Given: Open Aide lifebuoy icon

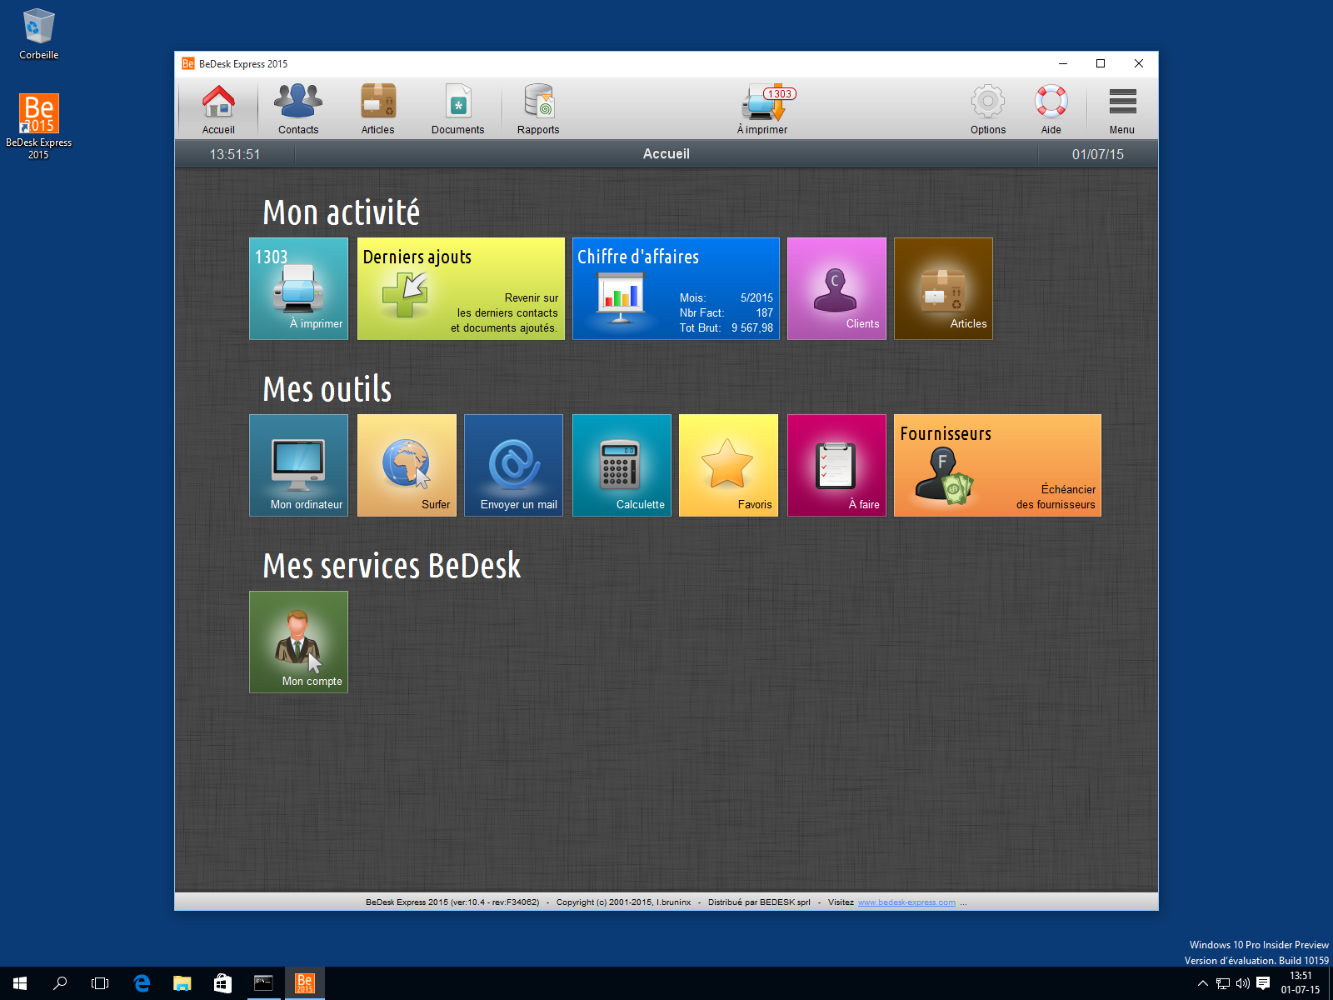Looking at the screenshot, I should click(x=1051, y=109).
